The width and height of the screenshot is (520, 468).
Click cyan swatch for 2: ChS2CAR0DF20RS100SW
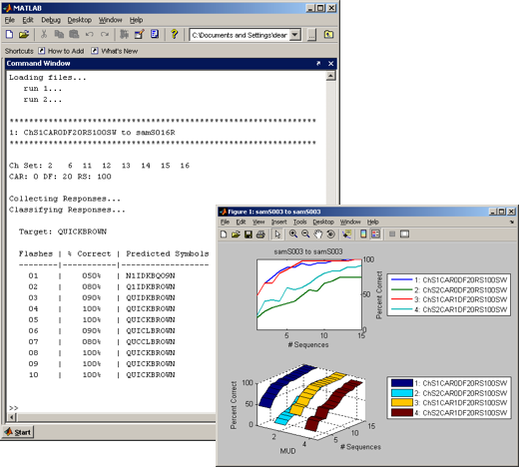point(401,393)
